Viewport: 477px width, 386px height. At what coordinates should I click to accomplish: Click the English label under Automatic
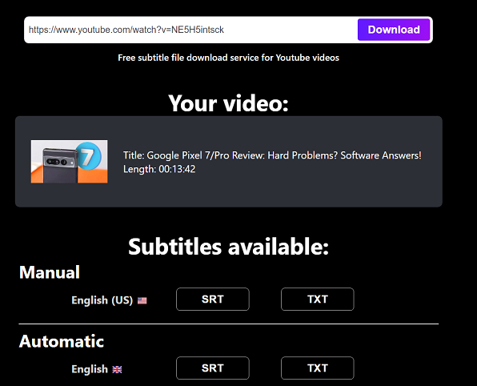(x=90, y=369)
